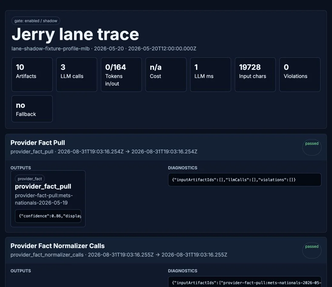
Task: Click the provider_fact_pull timestamp line
Action: pos(104,152)
